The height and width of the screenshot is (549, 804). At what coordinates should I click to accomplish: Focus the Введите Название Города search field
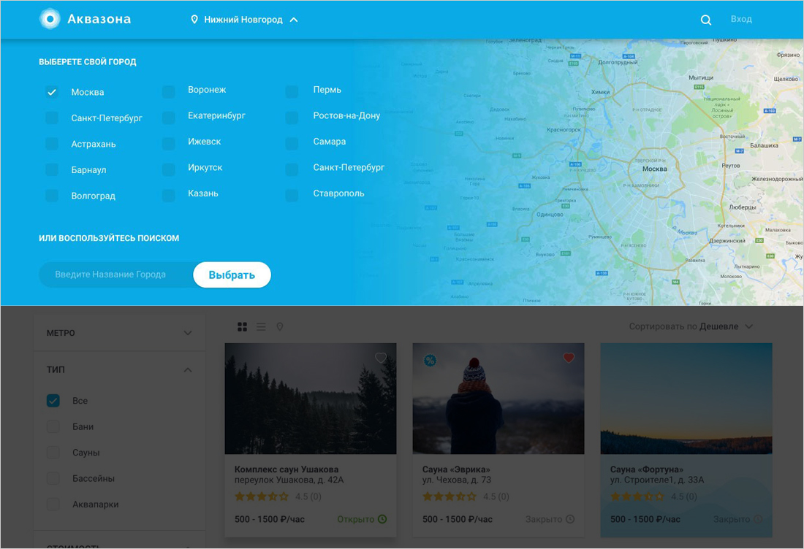point(117,274)
